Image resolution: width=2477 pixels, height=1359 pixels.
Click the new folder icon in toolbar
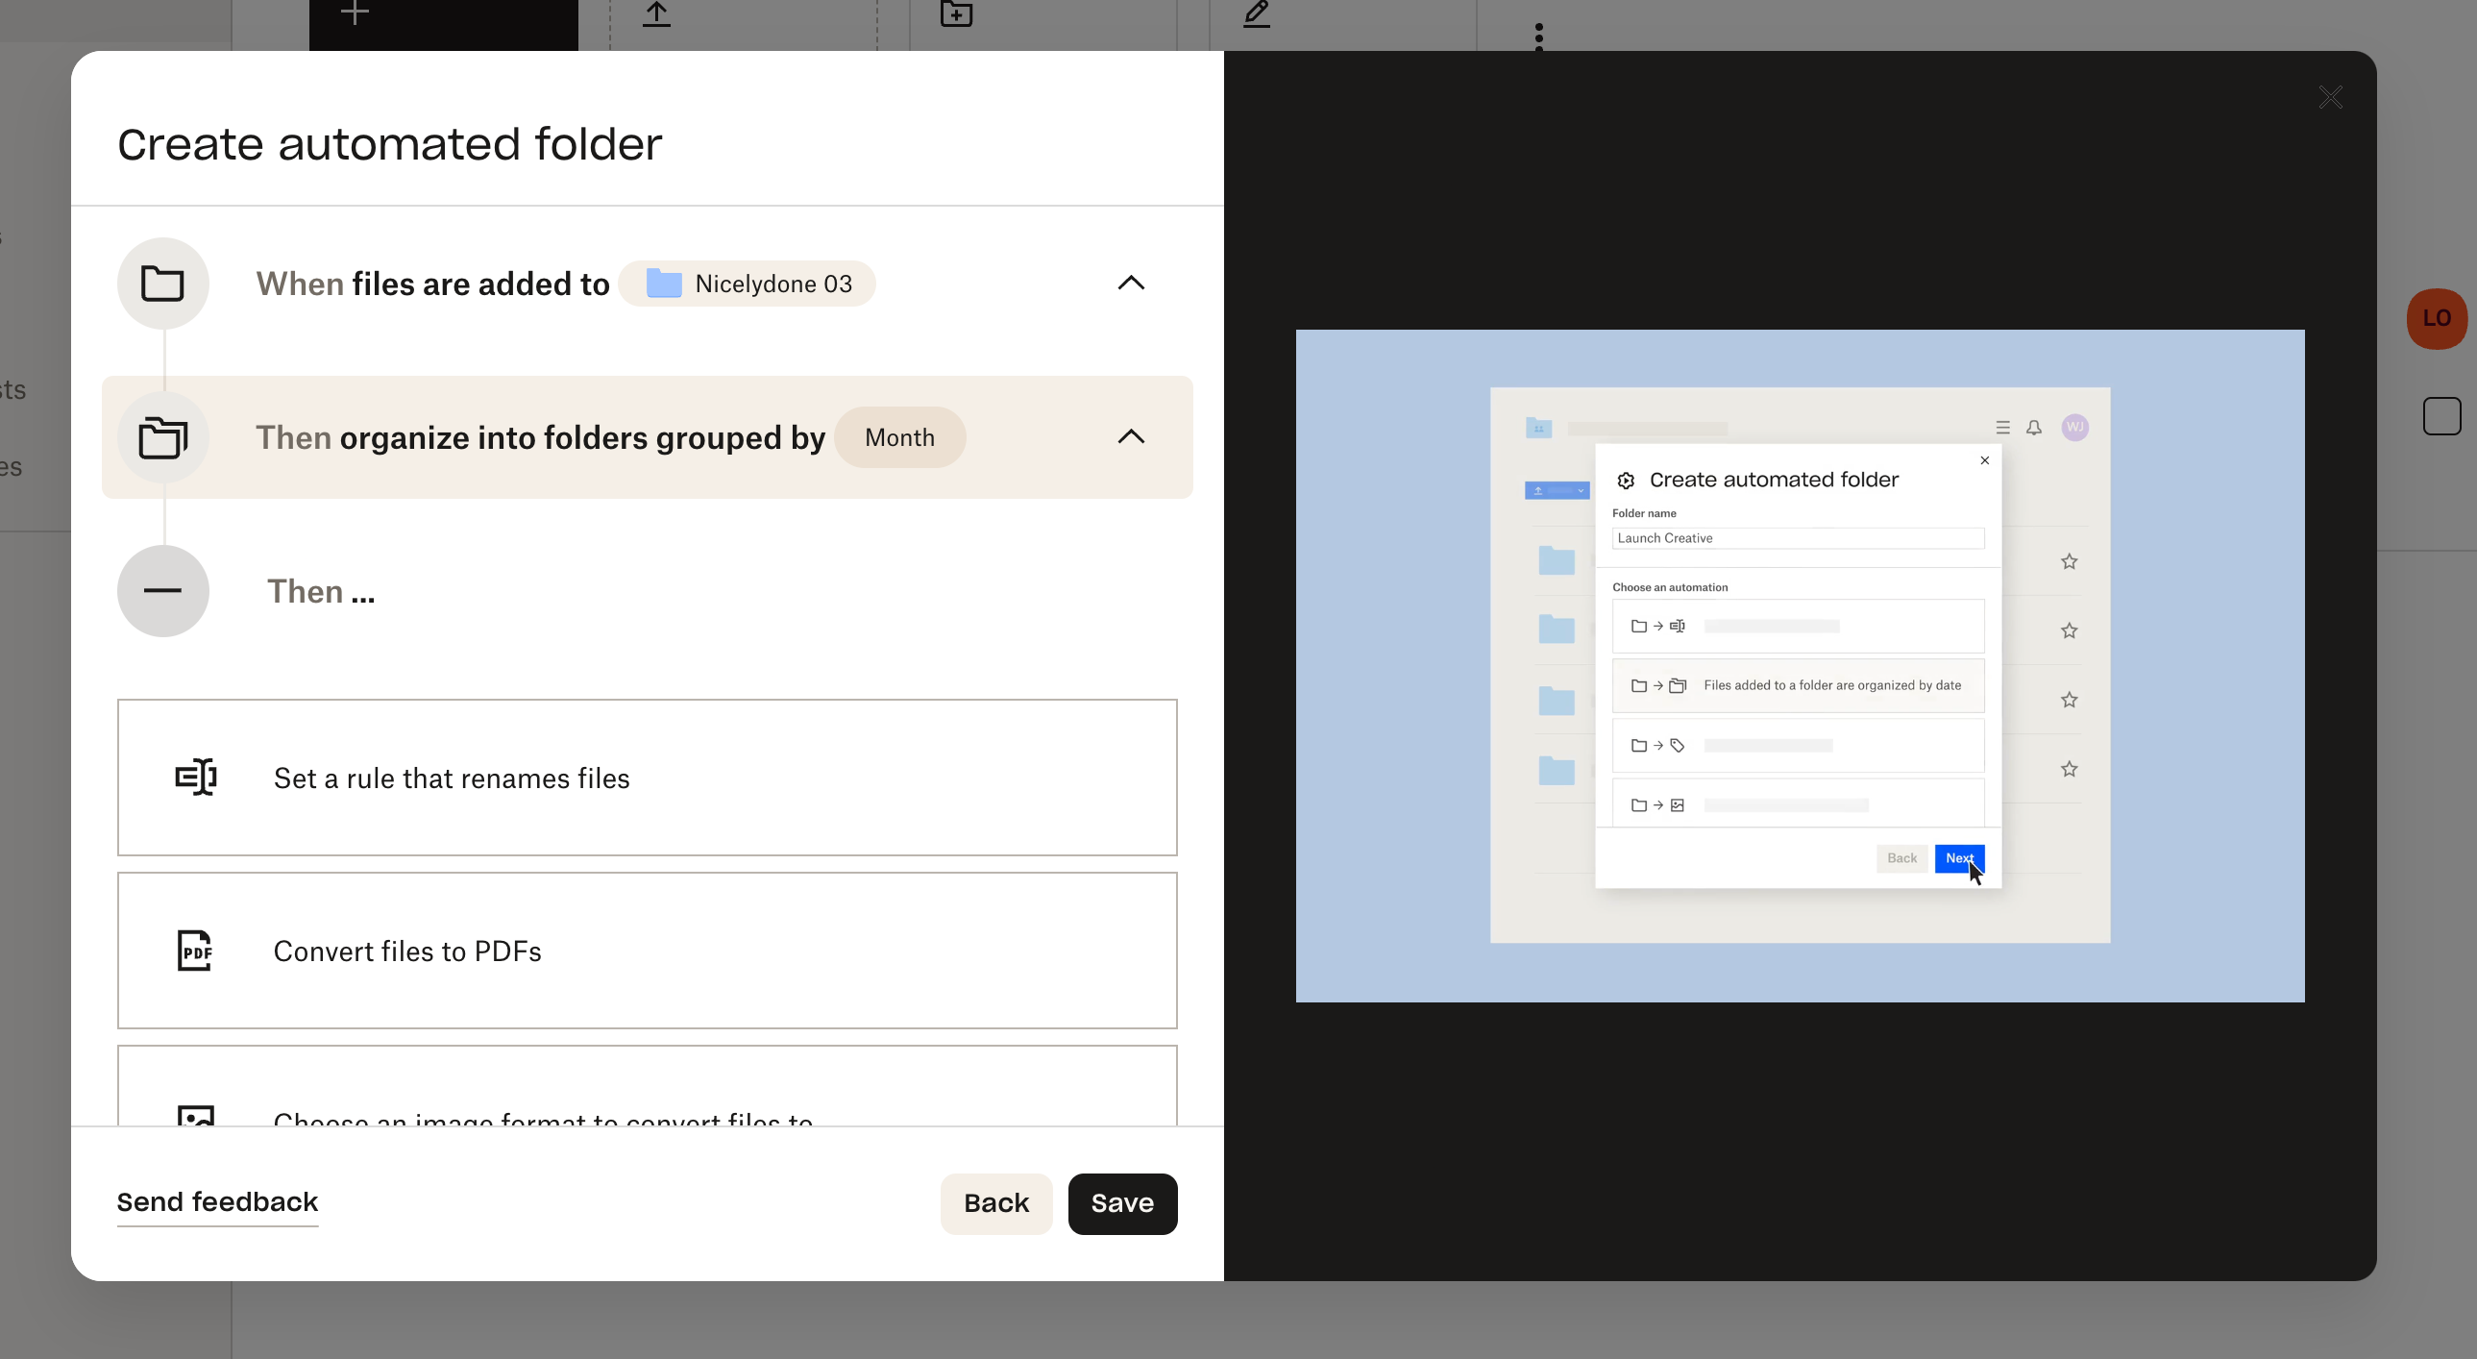(956, 13)
